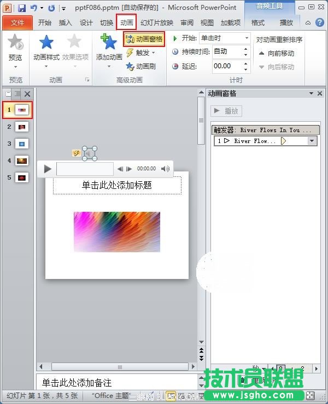
Task: Click the 添加动画 star icon
Action: 109,41
